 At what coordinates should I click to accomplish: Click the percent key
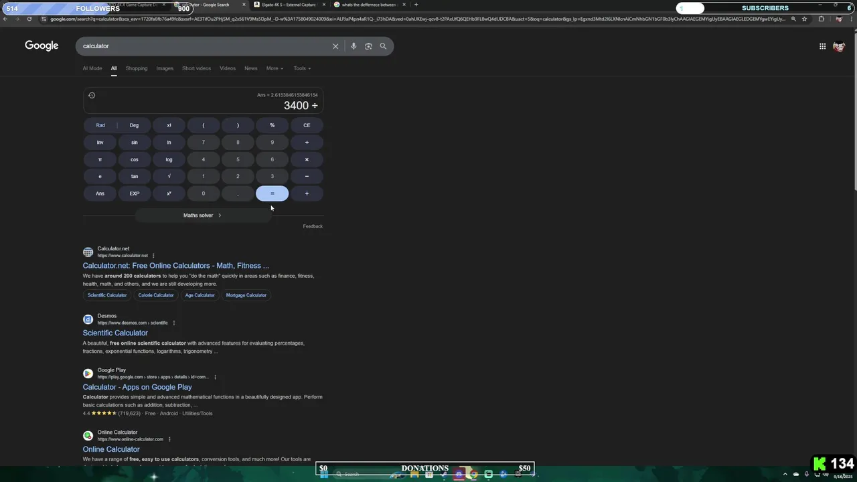point(272,125)
